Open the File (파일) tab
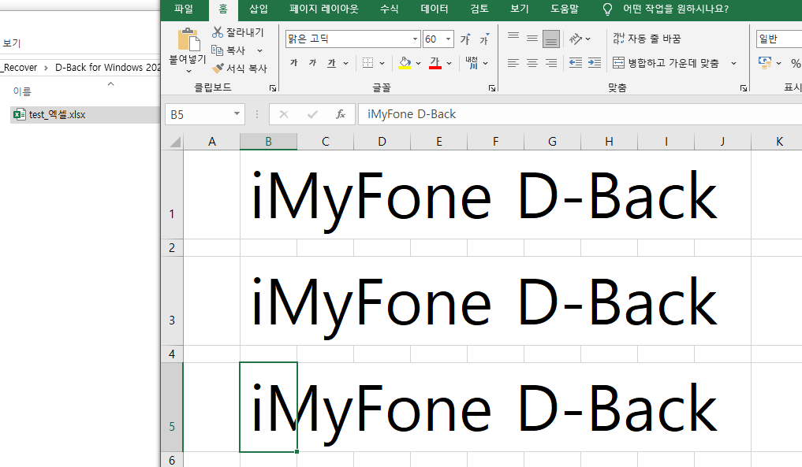Viewport: 802px width, 467px height. [x=184, y=9]
